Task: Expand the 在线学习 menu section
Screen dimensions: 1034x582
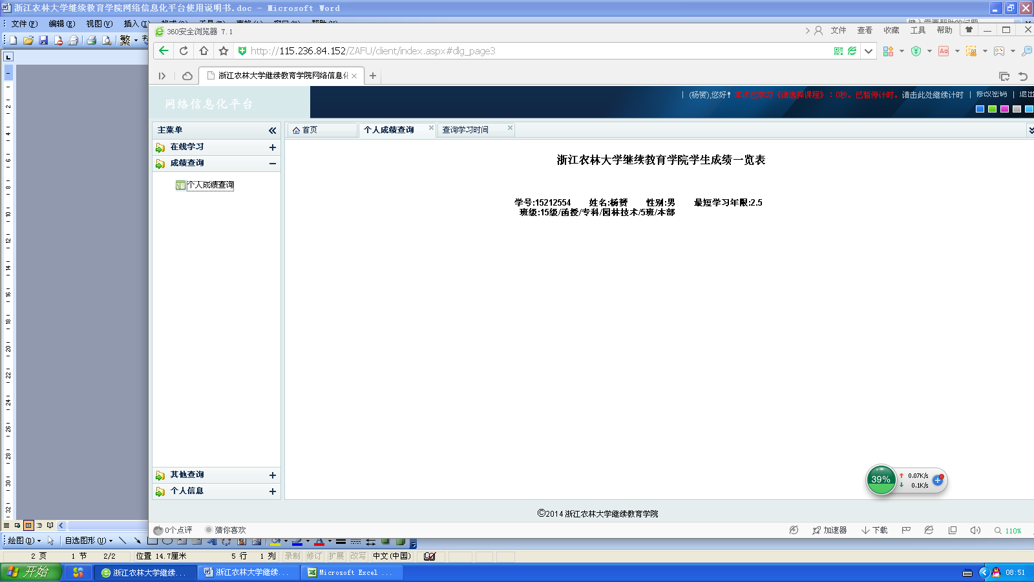Action: pos(272,147)
